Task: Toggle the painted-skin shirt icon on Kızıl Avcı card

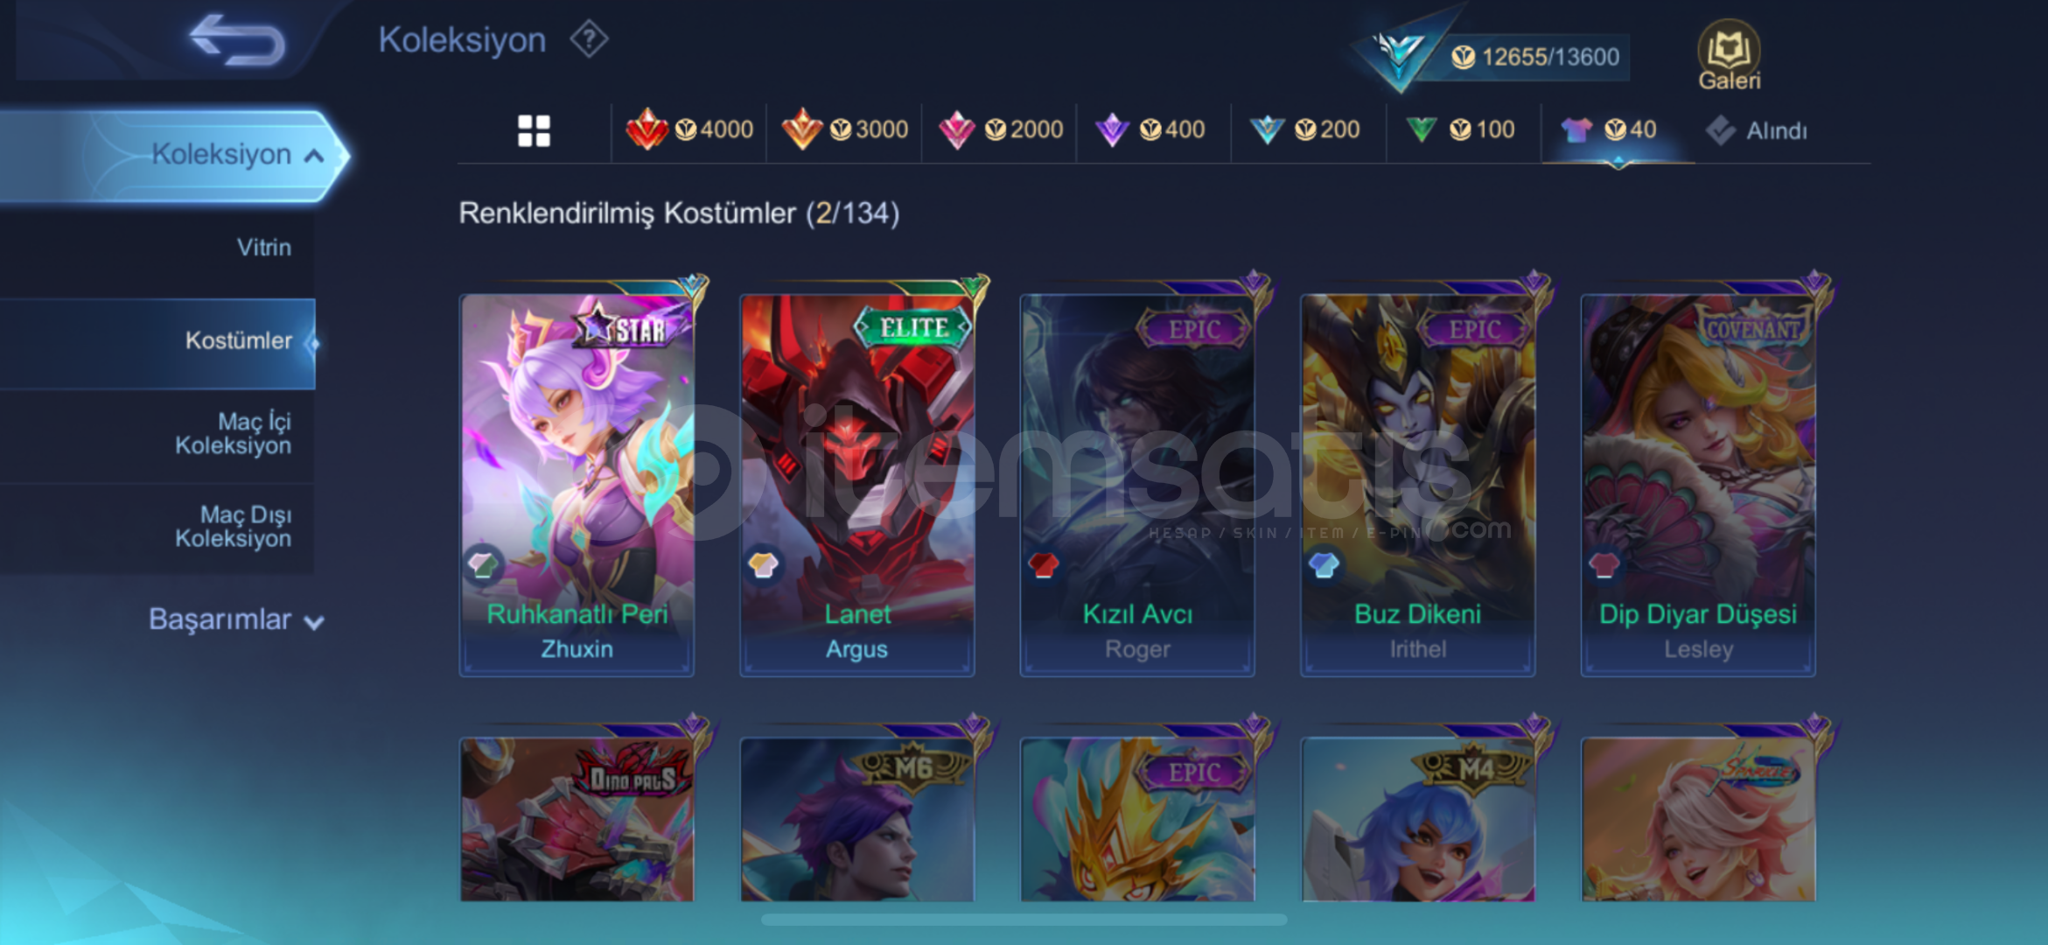Action: [1043, 564]
